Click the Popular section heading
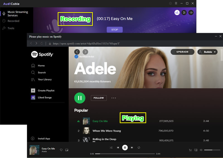This screenshot has width=223, height=158. coord(81,110)
